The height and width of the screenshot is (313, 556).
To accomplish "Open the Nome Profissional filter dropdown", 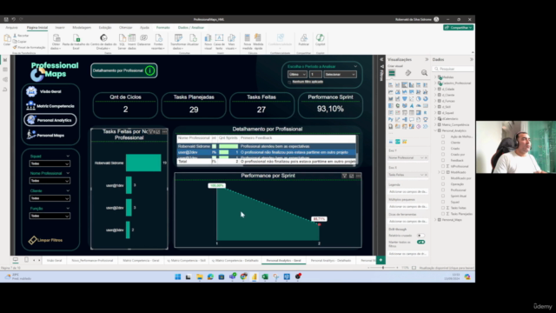I will (50, 181).
